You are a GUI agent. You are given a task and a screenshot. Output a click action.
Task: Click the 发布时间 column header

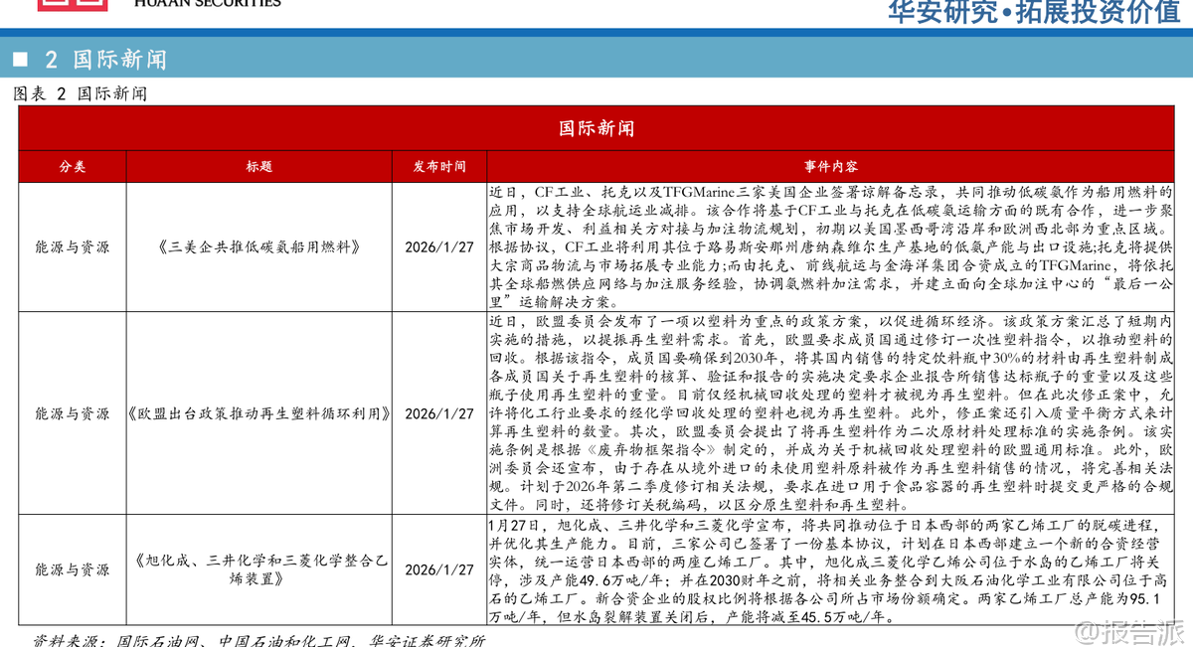[x=439, y=167]
